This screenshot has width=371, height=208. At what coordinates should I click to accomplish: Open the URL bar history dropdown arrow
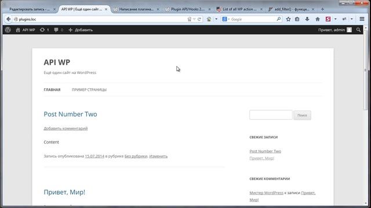(x=194, y=19)
